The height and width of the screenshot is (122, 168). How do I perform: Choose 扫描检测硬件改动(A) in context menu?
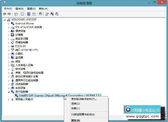point(83,114)
